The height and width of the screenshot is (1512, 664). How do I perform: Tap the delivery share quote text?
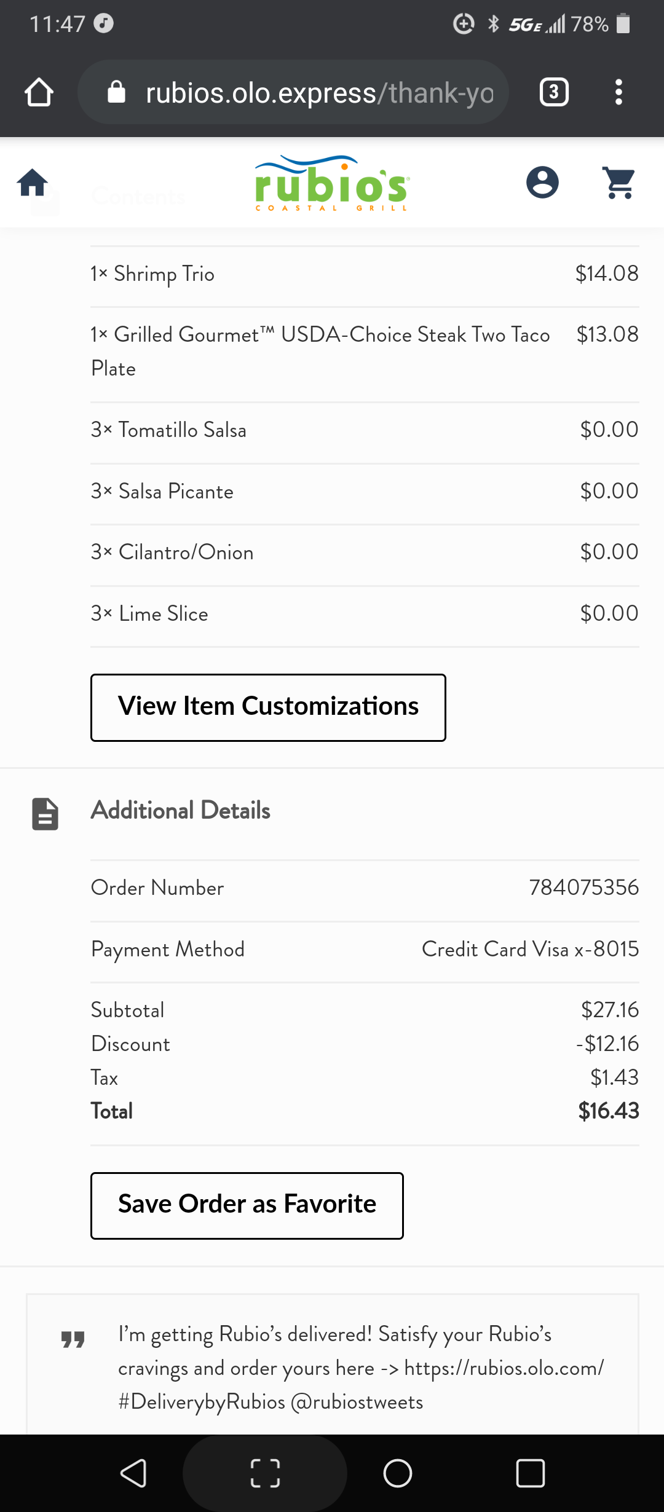361,1368
